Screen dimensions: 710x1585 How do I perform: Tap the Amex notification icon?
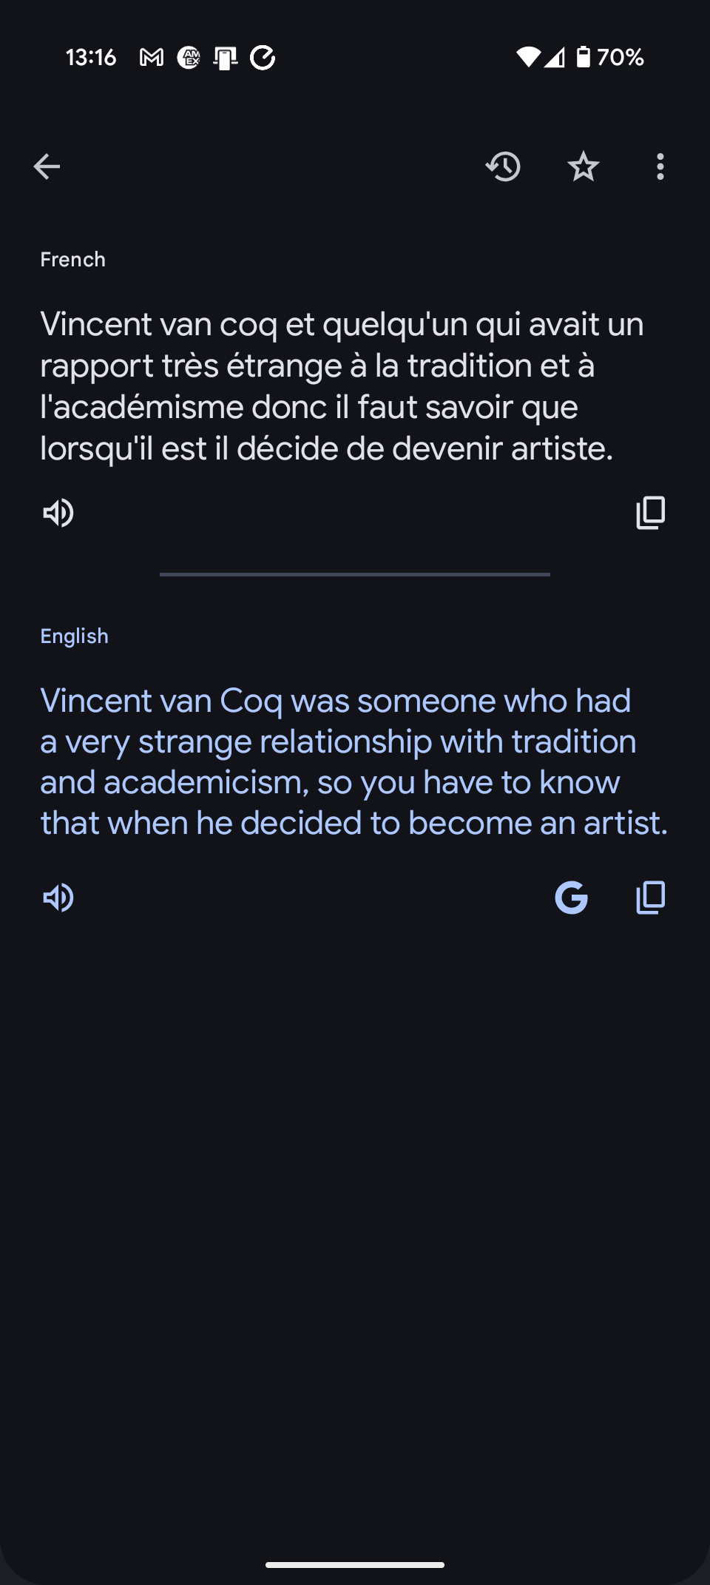pos(189,57)
